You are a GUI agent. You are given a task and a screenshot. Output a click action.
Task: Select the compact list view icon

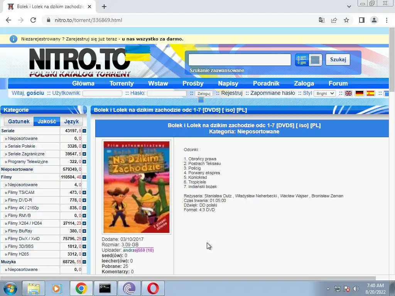tap(316, 60)
